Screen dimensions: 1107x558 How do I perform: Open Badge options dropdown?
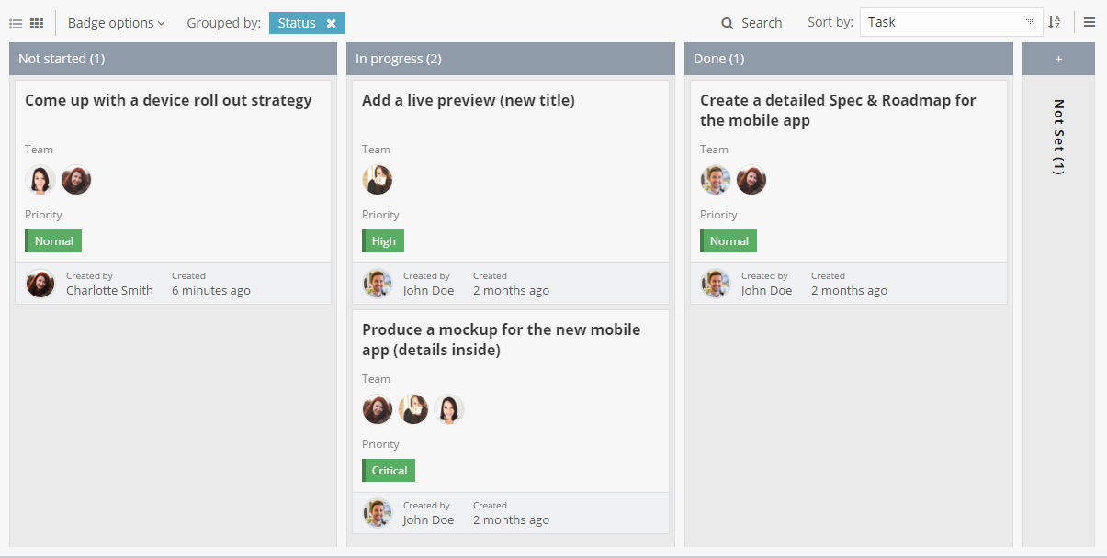point(116,23)
